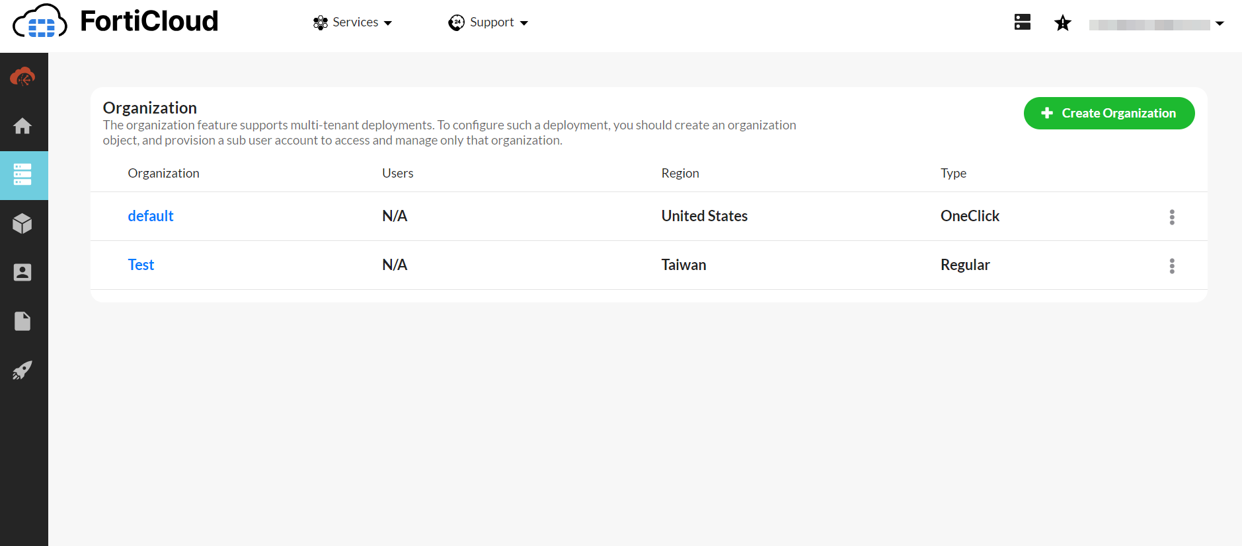Click the Regular type cell
This screenshot has width=1242, height=546.
tap(965, 265)
